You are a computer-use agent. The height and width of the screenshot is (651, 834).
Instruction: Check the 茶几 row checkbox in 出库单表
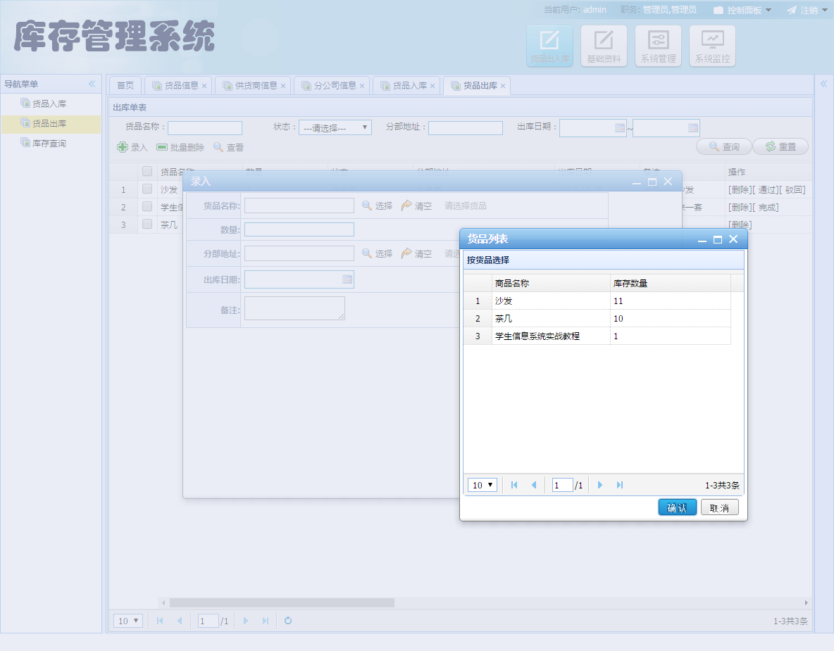[147, 224]
